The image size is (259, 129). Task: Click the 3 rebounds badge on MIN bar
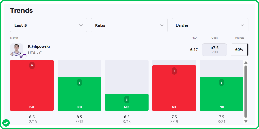point(127,99)
